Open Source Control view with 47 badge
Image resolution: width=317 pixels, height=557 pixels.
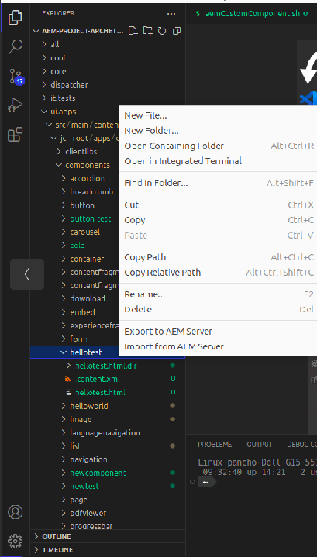(x=16, y=76)
